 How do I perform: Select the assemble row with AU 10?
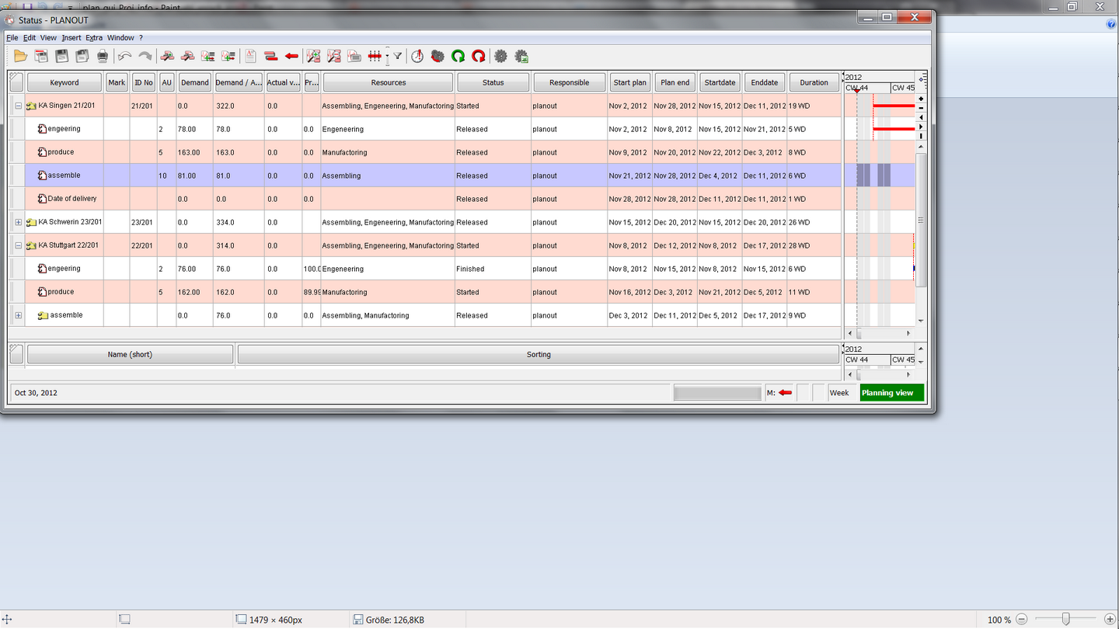425,175
